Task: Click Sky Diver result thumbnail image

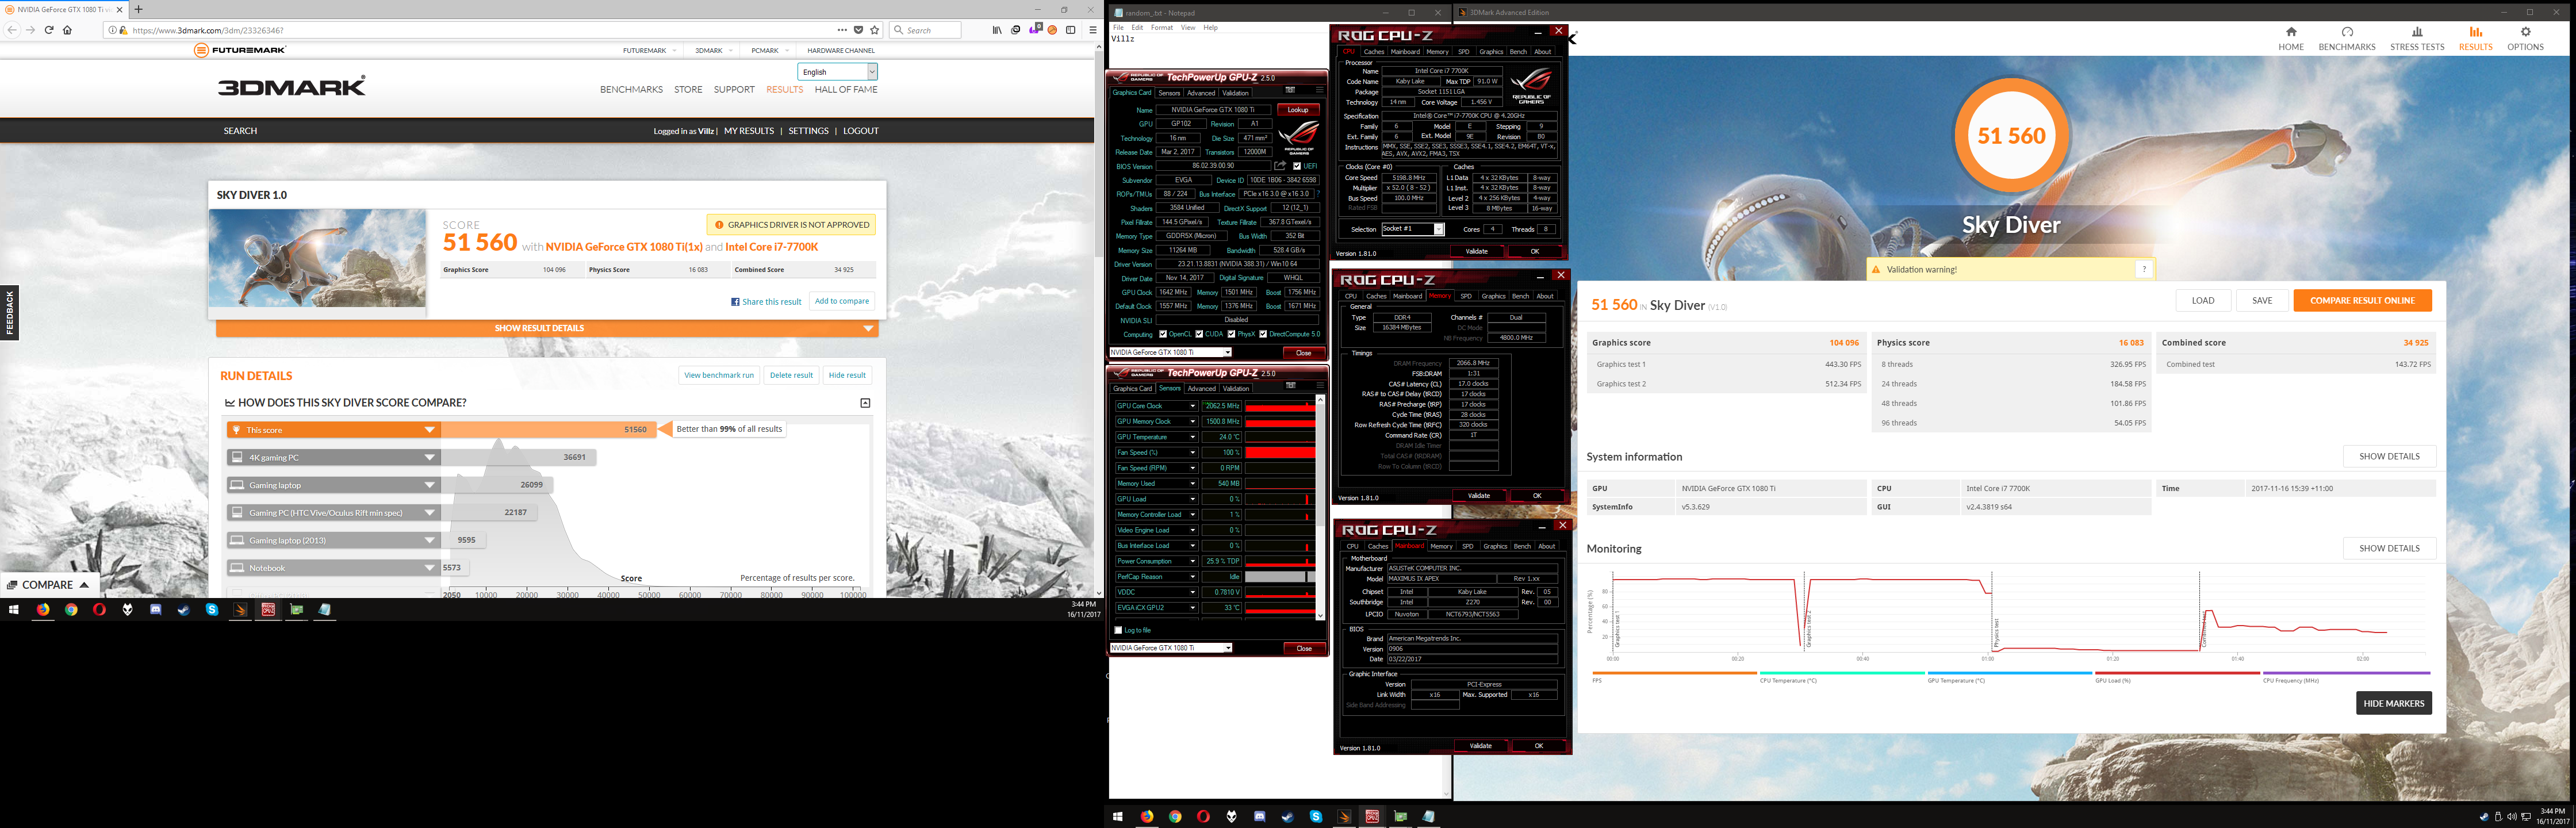Action: (x=317, y=258)
